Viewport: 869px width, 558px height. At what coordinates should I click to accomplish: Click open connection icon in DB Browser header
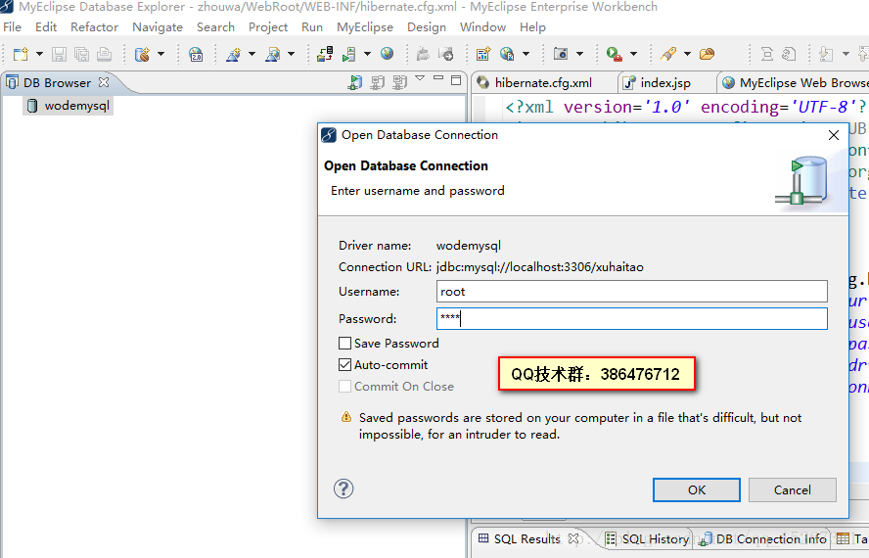[354, 82]
